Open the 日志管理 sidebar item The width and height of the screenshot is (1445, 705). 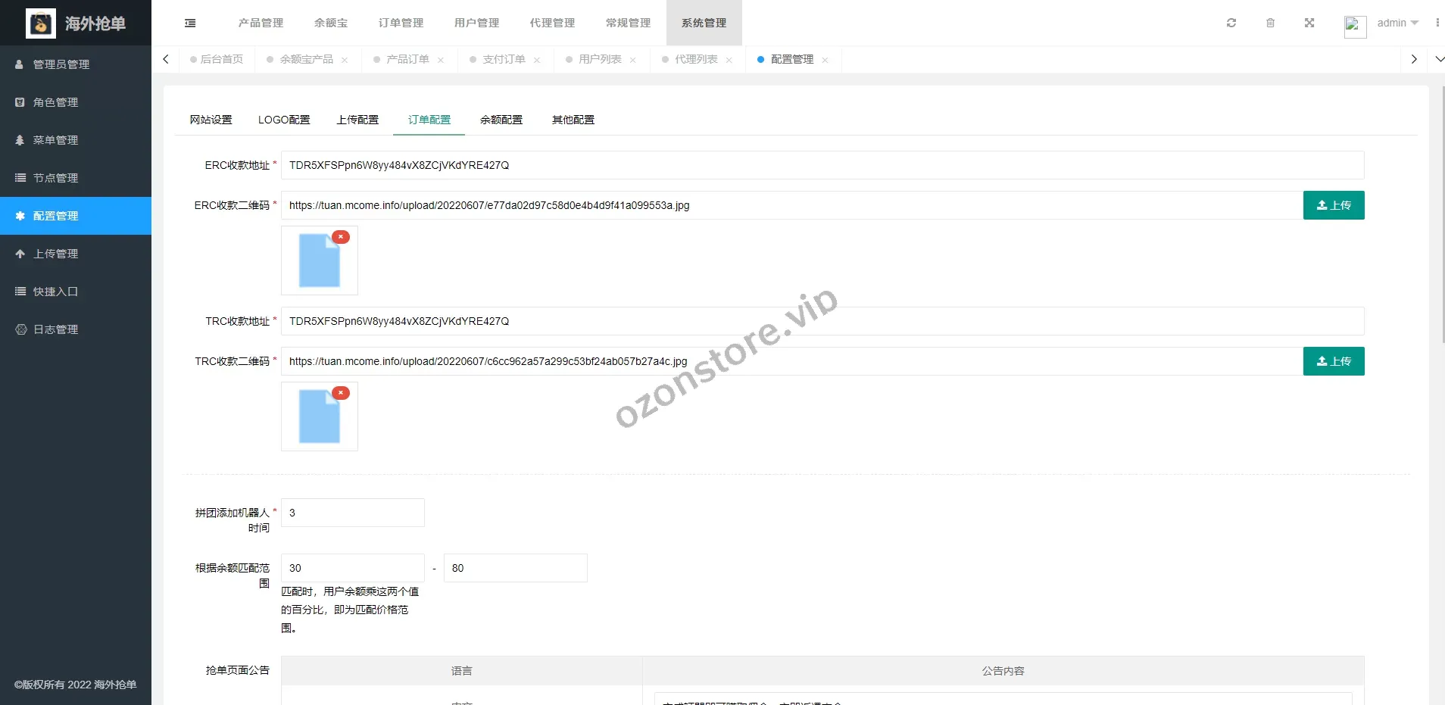[55, 329]
